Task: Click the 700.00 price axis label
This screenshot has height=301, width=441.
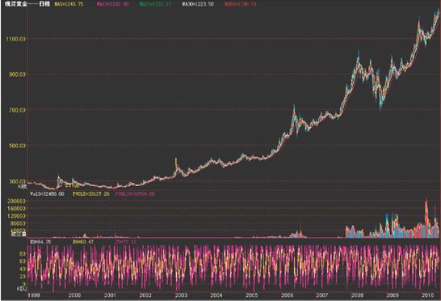Action: [x=17, y=110]
